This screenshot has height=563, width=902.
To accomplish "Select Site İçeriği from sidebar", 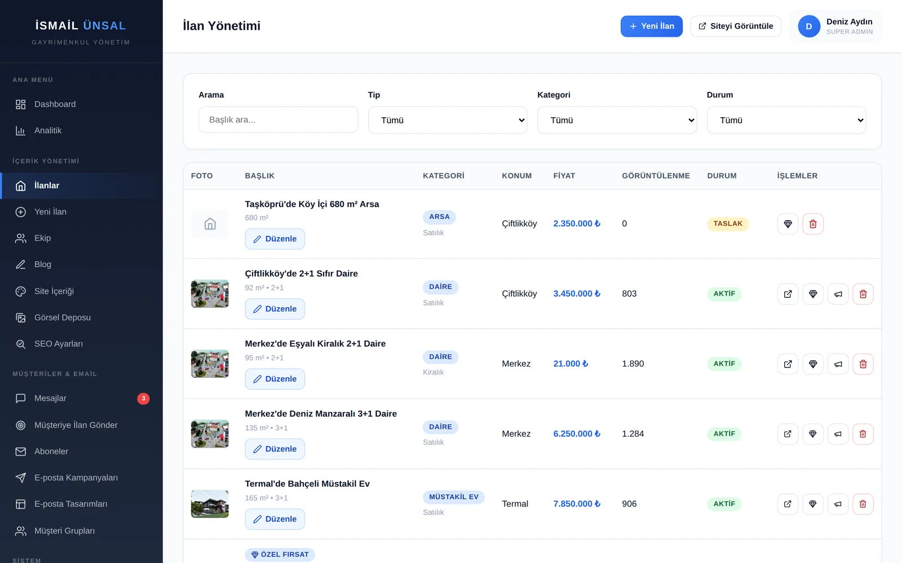I will click(x=81, y=291).
